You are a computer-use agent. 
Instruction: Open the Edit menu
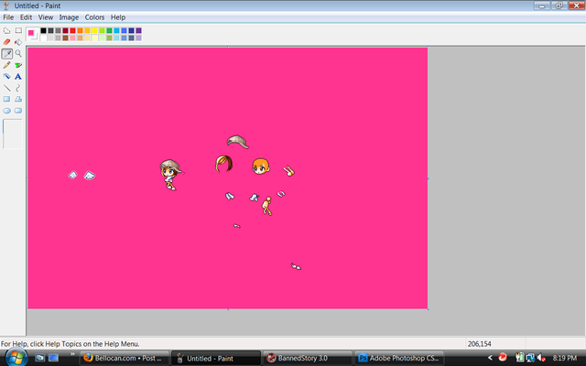coord(26,17)
